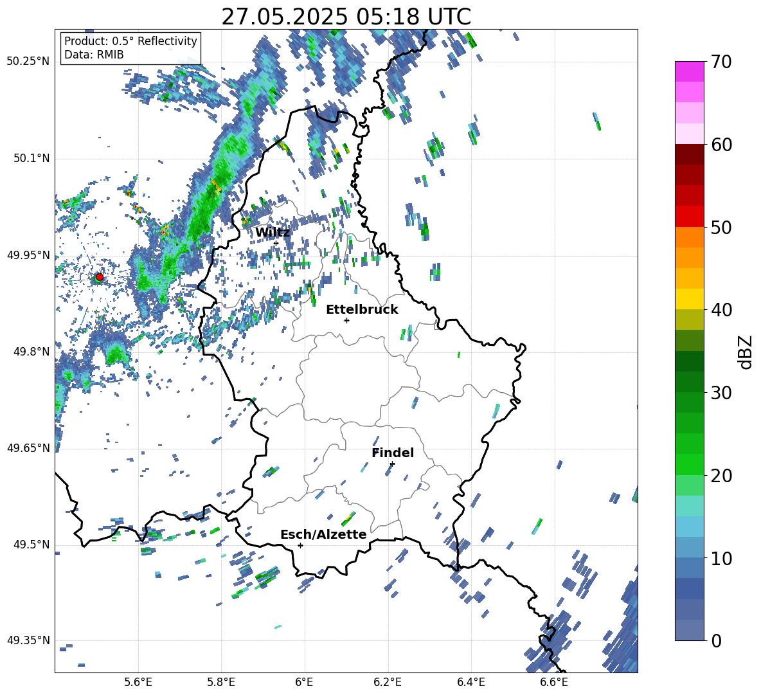Click the cross marker below Ettelbruck

(x=346, y=320)
